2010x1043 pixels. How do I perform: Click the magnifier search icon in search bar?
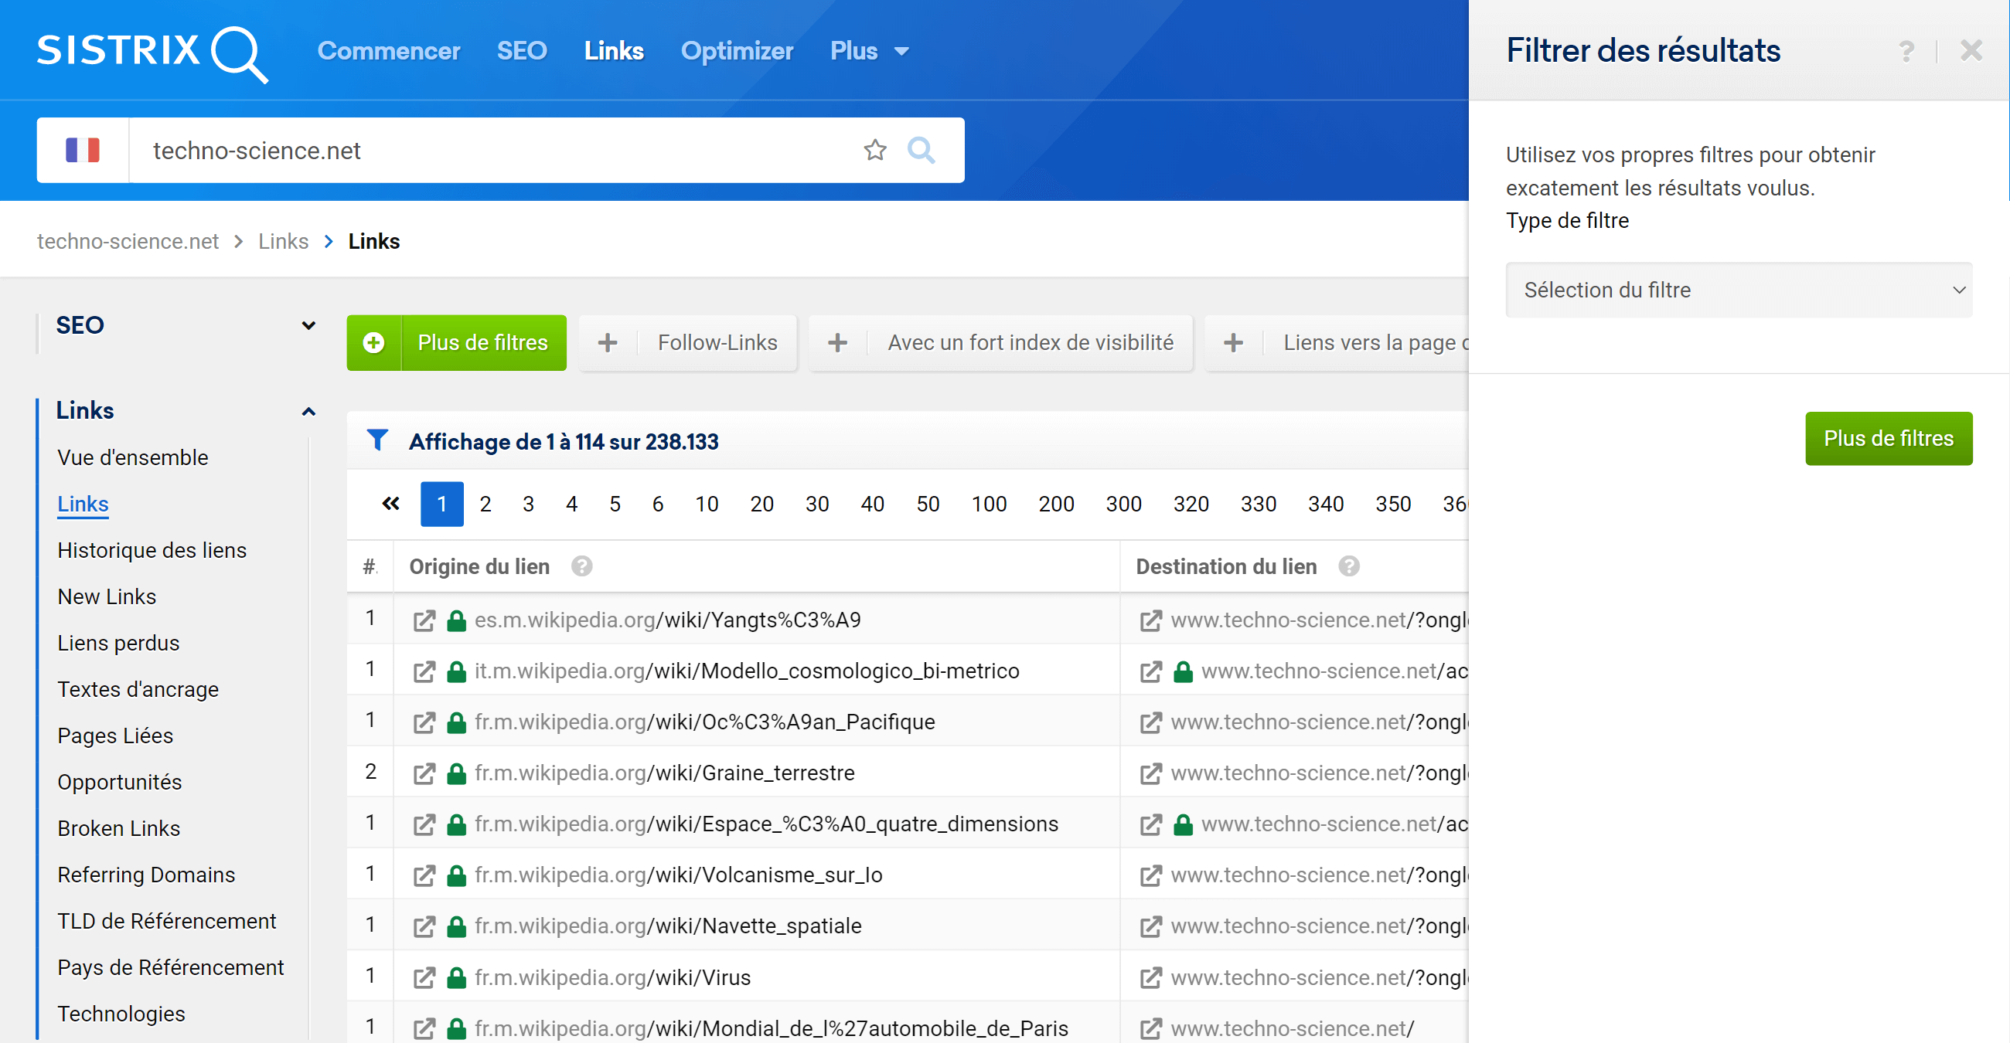(922, 150)
